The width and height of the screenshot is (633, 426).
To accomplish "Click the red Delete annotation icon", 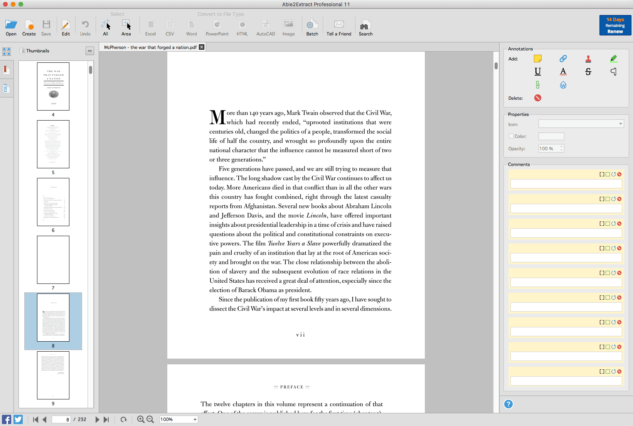I will tap(538, 98).
